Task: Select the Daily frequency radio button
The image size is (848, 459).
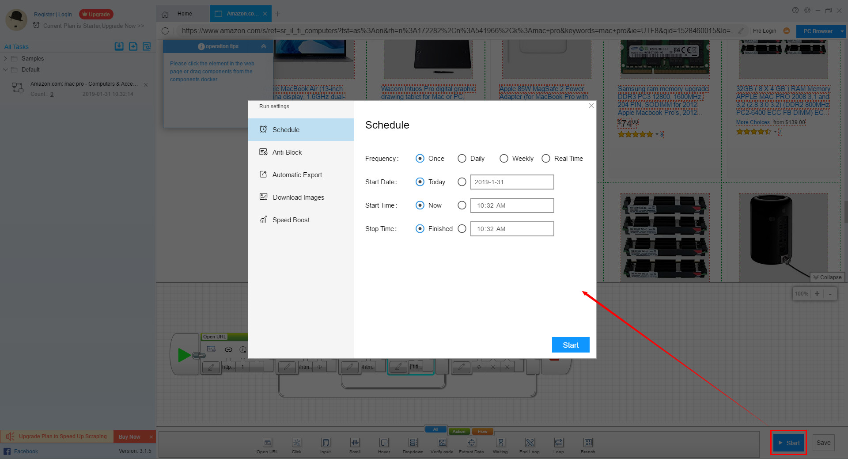Action: (462, 158)
